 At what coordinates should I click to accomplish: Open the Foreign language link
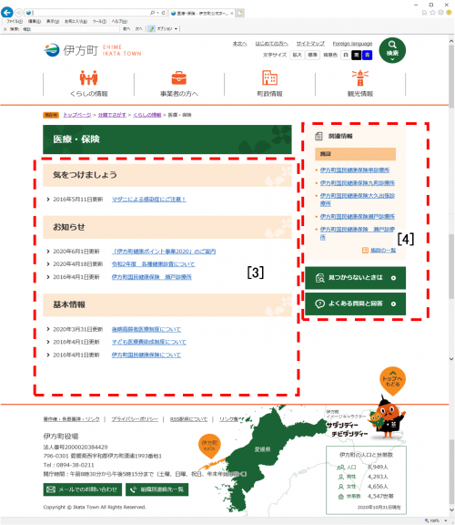[x=352, y=44]
